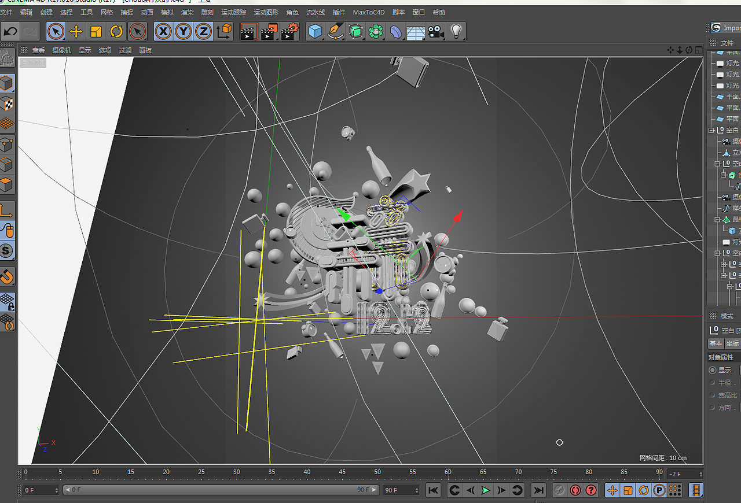Select Edges mode in left toolbar
741x503 pixels.
[x=7, y=165]
